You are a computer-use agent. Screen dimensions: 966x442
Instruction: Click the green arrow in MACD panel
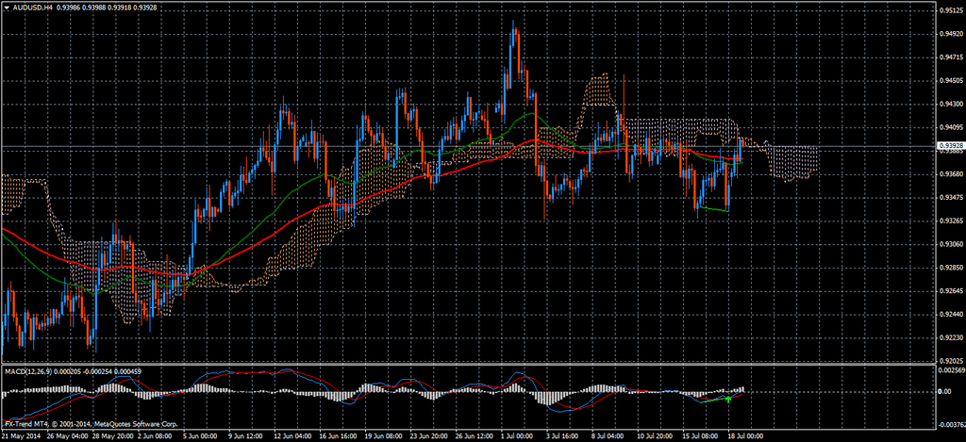click(728, 399)
